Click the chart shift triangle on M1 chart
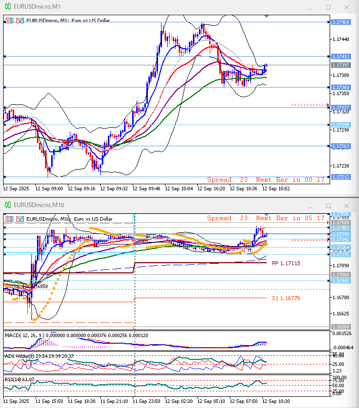 tap(267, 17)
